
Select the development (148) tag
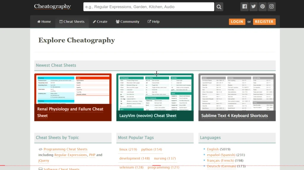[x=134, y=158]
